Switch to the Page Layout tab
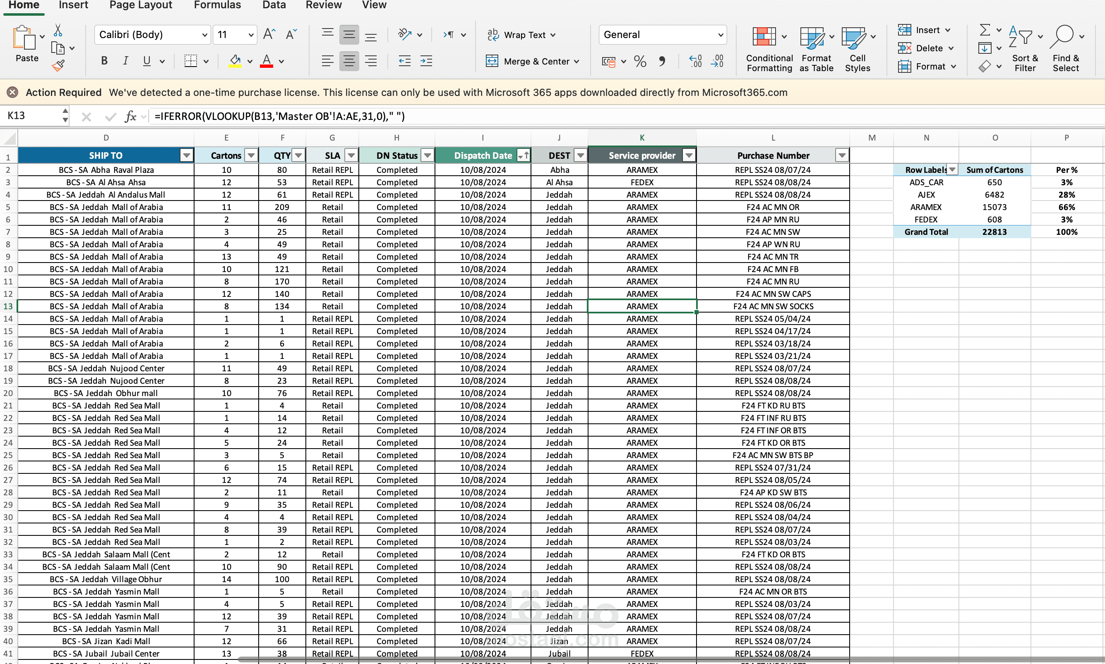Image resolution: width=1105 pixels, height=664 pixels. click(141, 5)
